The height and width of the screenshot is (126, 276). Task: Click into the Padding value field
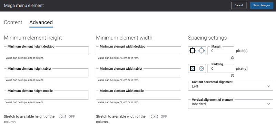pyautogui.click(x=221, y=68)
